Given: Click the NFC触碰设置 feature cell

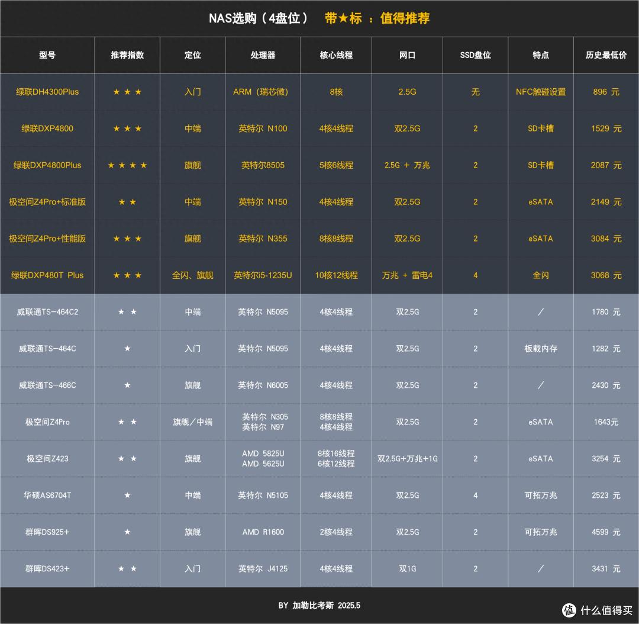Looking at the screenshot, I should click(x=541, y=92).
